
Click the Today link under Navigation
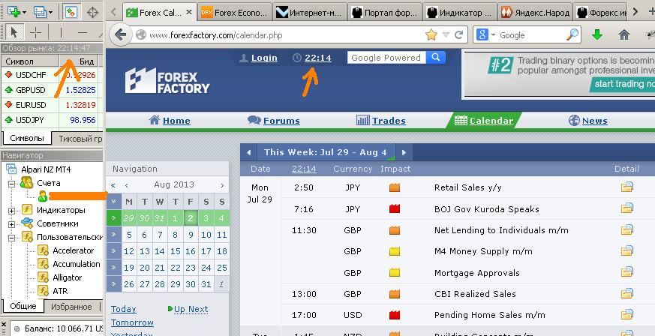pos(124,309)
